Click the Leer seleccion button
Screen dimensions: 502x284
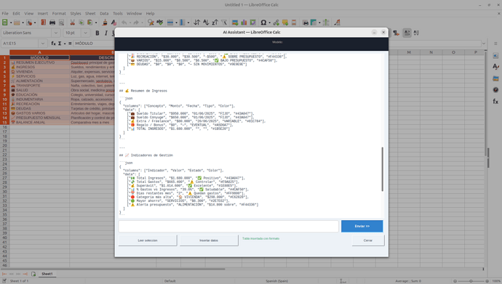(148, 240)
